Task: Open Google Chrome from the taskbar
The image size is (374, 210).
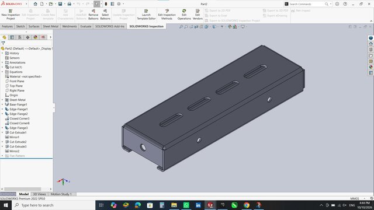Action: point(247,205)
